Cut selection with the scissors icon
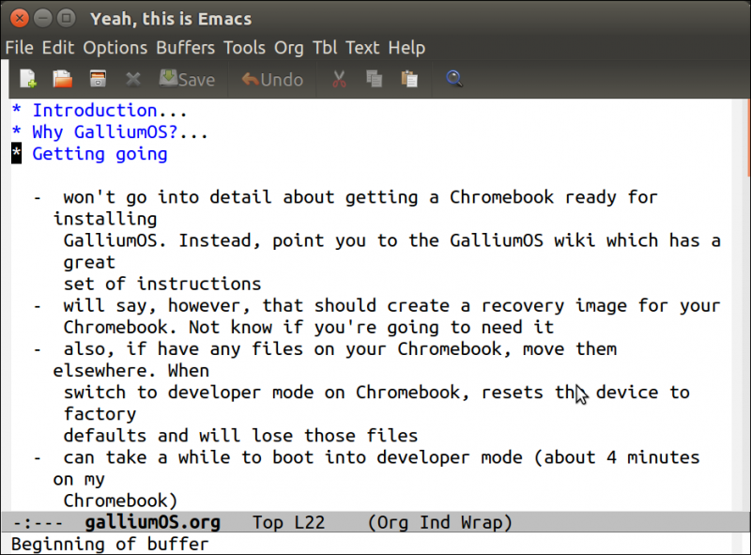The height and width of the screenshot is (555, 751). pos(339,80)
